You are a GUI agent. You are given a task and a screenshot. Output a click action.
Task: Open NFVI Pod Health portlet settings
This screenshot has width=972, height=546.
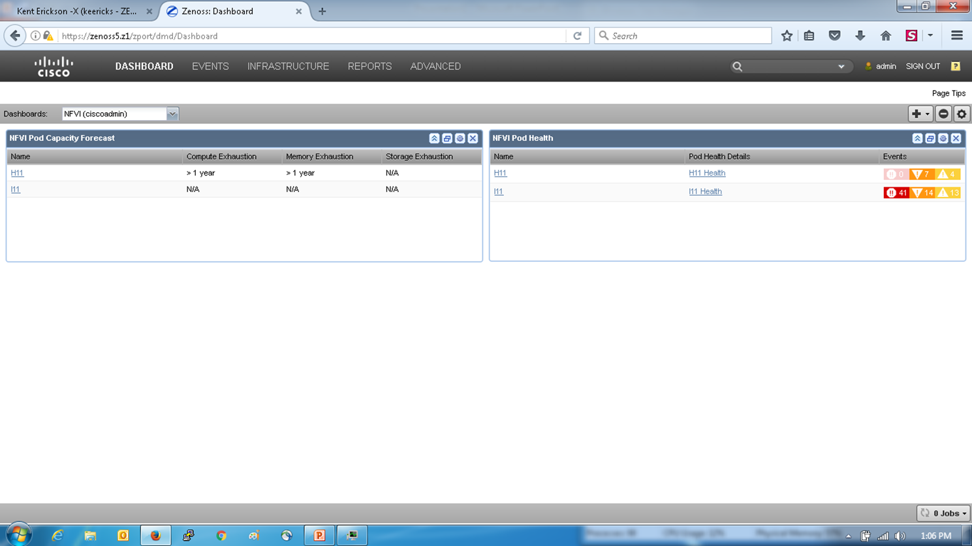943,138
